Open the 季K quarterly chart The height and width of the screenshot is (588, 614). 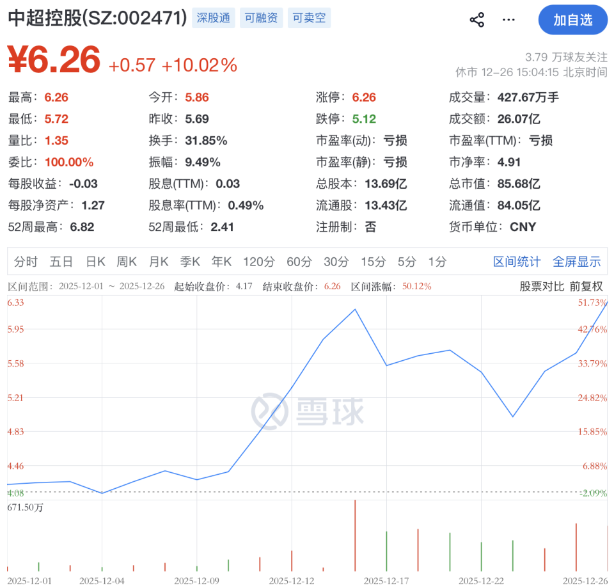tap(190, 262)
